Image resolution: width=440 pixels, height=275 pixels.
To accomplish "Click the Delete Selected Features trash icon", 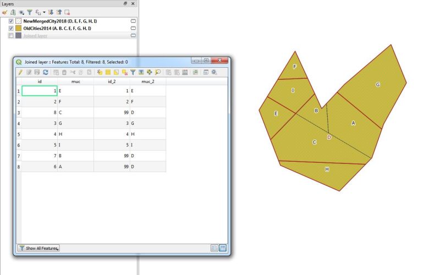I will [64, 73].
